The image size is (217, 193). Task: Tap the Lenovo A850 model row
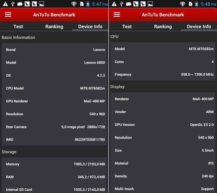click(54, 63)
